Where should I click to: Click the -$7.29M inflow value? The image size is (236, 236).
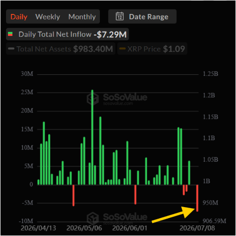point(110,34)
